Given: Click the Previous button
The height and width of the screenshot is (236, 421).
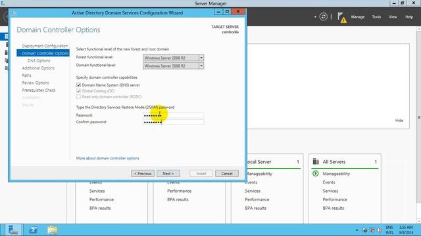Looking at the screenshot, I should point(143,173).
